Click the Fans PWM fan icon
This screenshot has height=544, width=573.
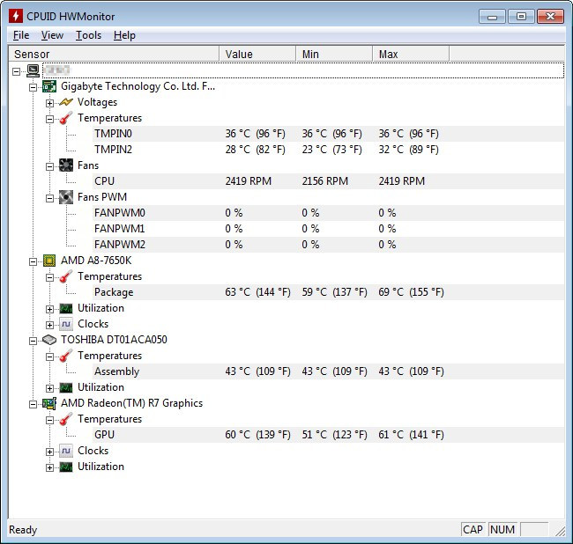[x=66, y=197]
